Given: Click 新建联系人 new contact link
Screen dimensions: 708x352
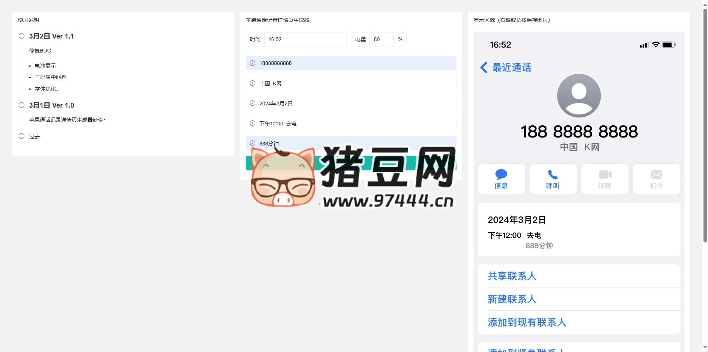Looking at the screenshot, I should [x=512, y=299].
